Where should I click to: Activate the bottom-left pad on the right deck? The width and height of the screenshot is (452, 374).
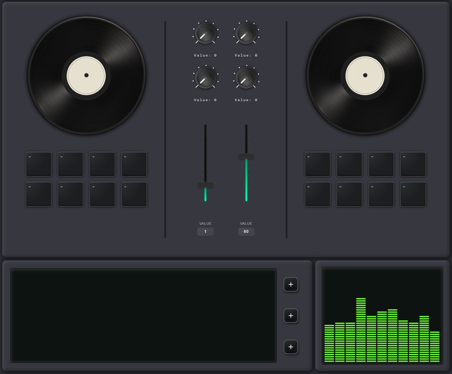pyautogui.click(x=317, y=193)
